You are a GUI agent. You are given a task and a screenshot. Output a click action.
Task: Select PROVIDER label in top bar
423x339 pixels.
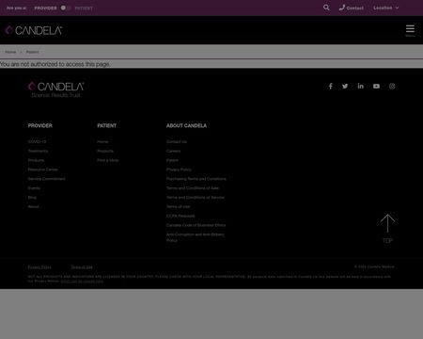click(45, 8)
